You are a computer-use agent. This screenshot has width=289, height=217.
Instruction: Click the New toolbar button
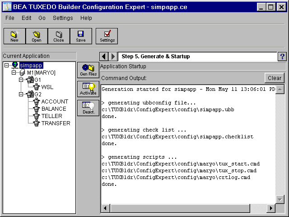click(x=14, y=36)
